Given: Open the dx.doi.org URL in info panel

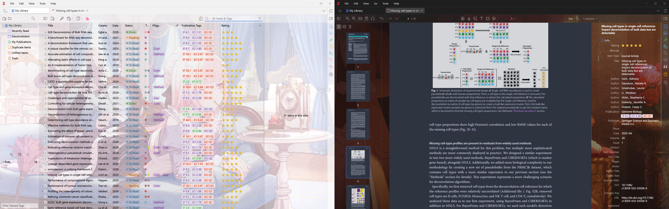Looking at the screenshot, I should point(637,199).
